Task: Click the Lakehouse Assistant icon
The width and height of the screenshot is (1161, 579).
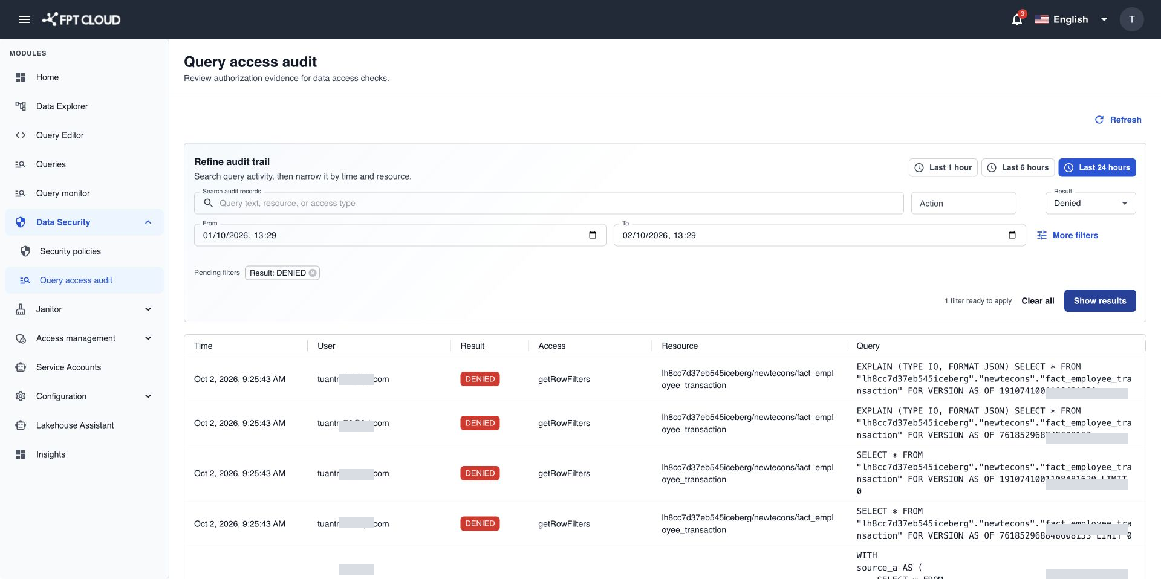Action: coord(21,425)
